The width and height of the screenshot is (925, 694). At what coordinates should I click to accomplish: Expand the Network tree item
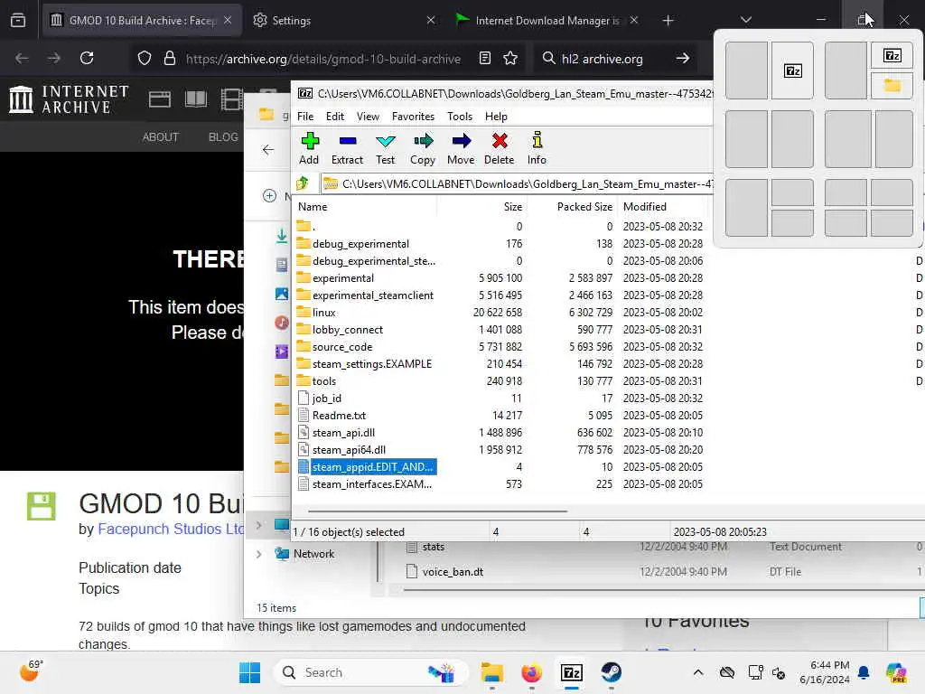coord(259,554)
